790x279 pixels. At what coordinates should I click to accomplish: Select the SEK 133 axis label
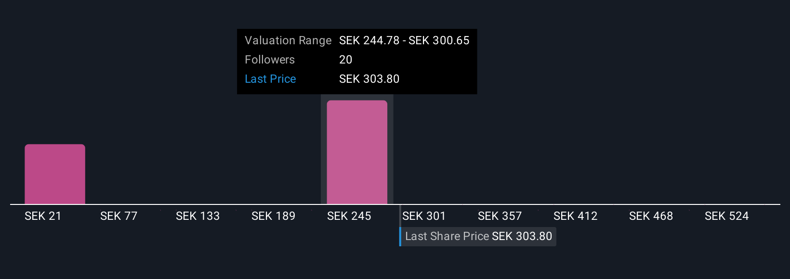point(197,216)
